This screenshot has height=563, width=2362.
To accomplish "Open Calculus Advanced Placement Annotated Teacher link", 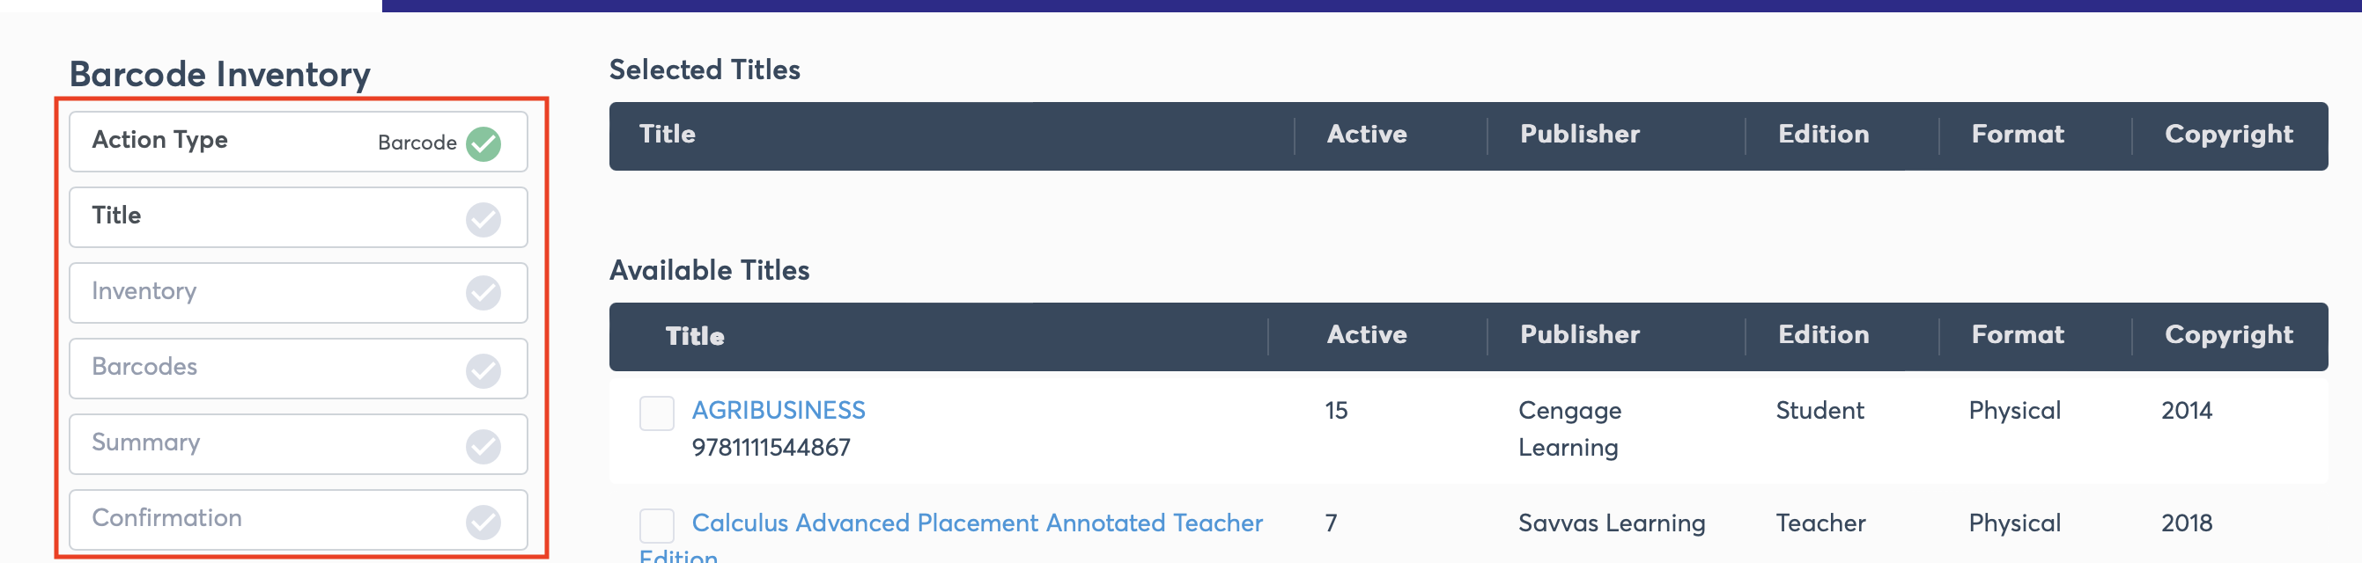I will pyautogui.click(x=977, y=523).
